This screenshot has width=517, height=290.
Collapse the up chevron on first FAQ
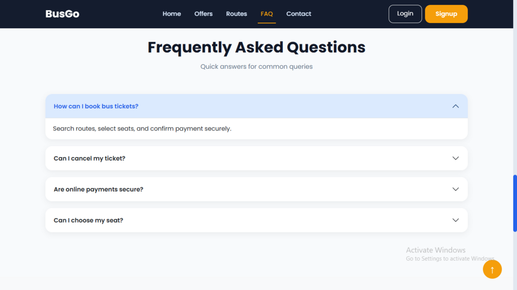455,106
